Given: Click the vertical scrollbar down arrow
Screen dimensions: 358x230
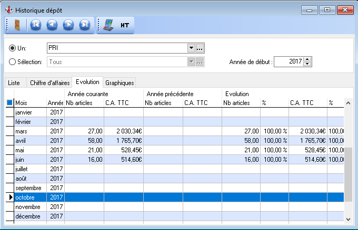Looking at the screenshot, I should (x=347, y=218).
